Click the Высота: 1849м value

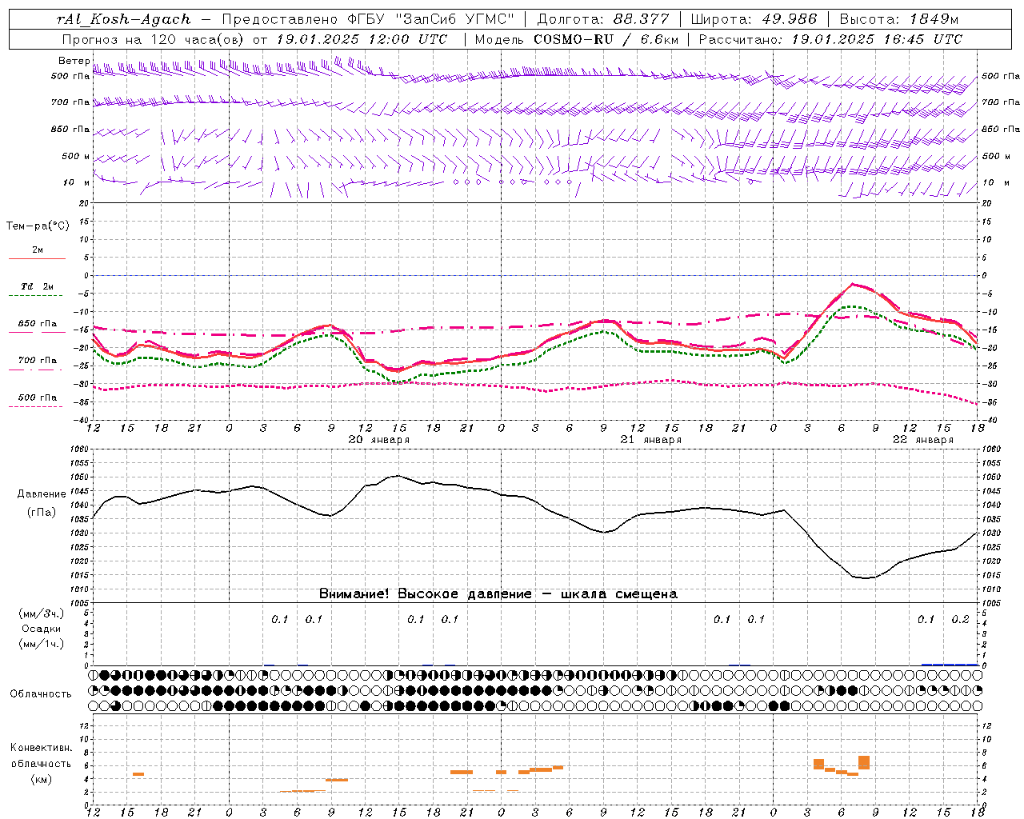click(898, 19)
